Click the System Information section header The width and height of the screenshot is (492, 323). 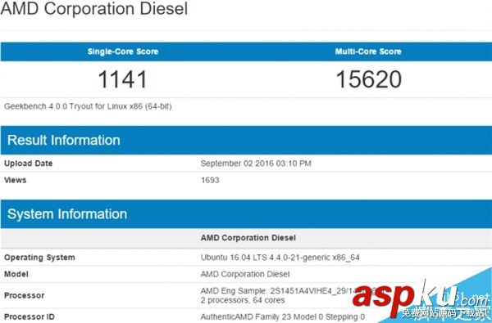(67, 214)
